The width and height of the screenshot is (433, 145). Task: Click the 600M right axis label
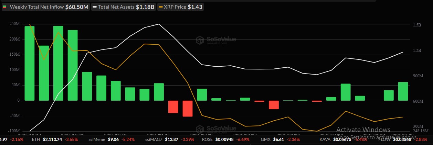[x=418, y=101]
